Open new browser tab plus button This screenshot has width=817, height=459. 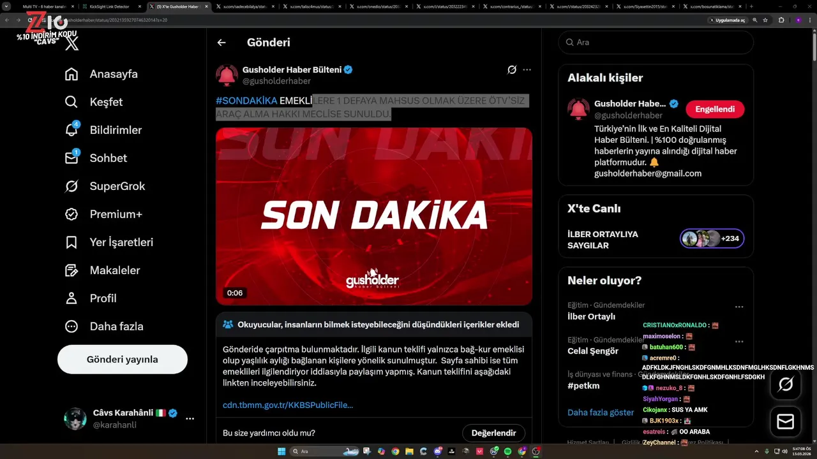[751, 6]
